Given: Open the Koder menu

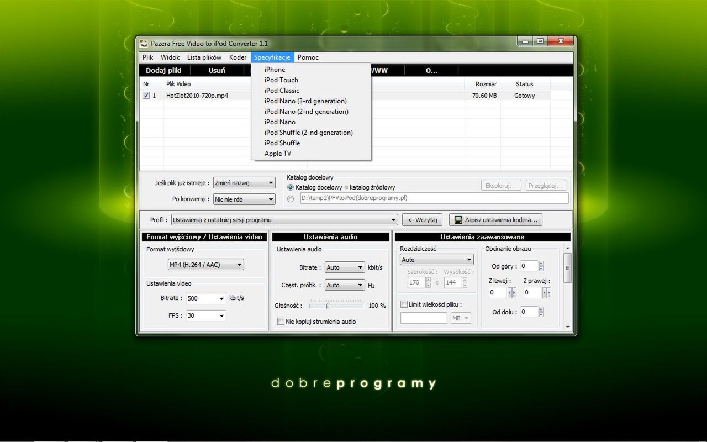Looking at the screenshot, I should (x=238, y=57).
